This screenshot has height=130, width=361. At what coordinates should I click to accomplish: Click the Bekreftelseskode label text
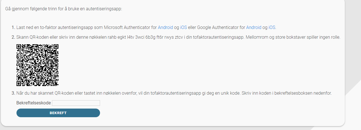pos(34,103)
